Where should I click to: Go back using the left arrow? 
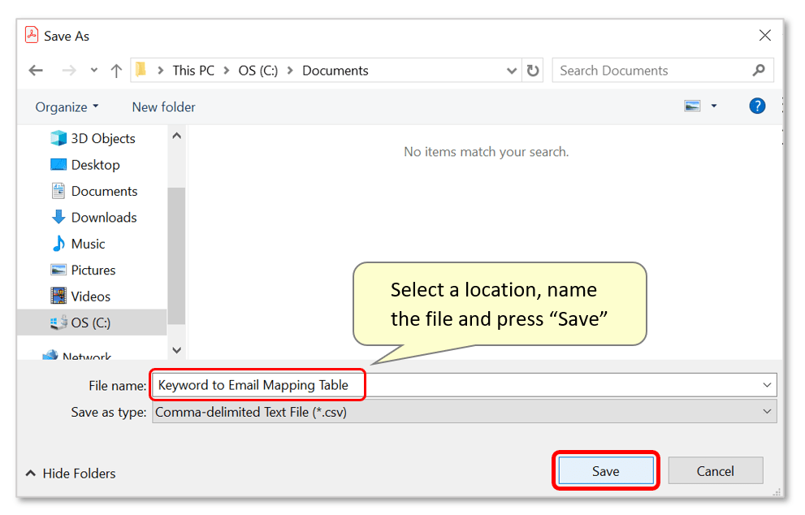pyautogui.click(x=36, y=71)
